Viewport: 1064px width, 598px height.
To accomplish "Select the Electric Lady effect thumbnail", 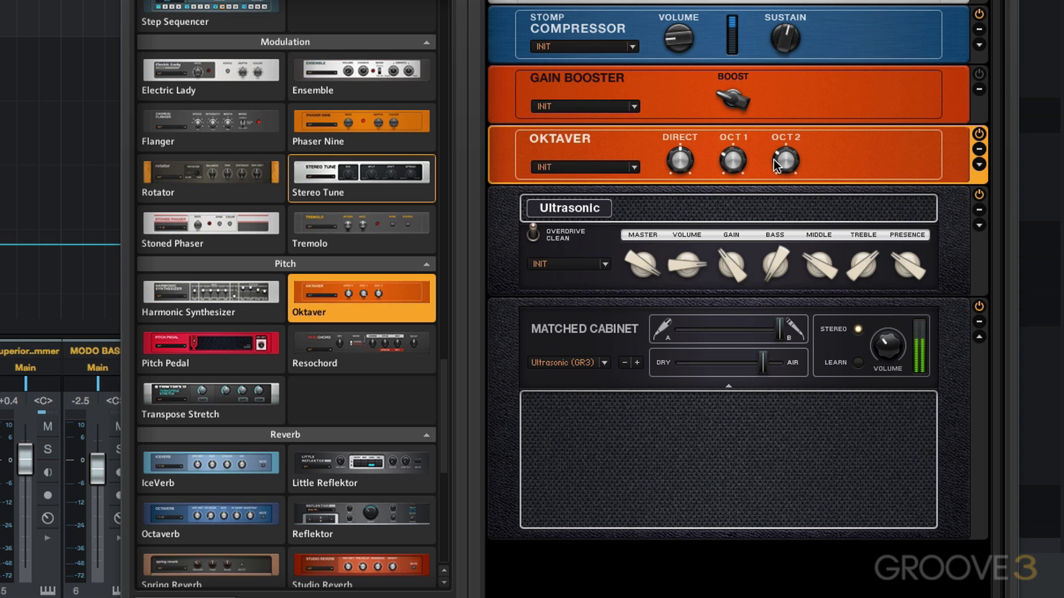I will pyautogui.click(x=211, y=76).
